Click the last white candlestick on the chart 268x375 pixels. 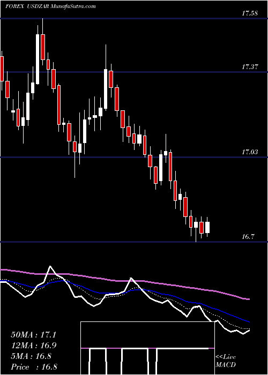pos(207,227)
